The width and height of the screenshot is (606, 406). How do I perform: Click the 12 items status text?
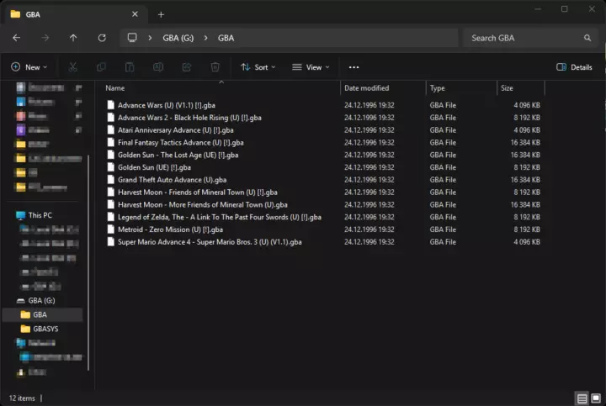(x=22, y=398)
